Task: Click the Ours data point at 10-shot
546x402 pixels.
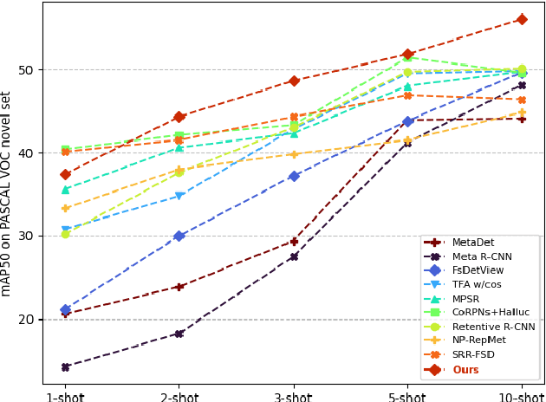Action: [x=522, y=19]
